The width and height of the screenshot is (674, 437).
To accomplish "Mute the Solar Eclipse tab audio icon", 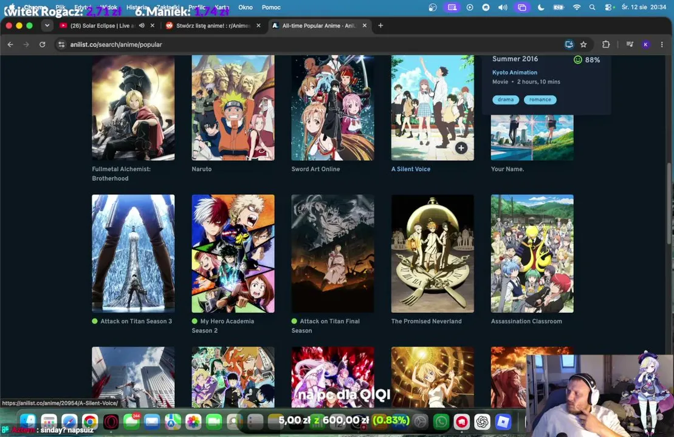I will pos(142,25).
